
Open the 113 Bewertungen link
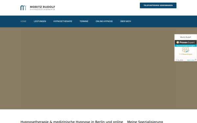186,54
